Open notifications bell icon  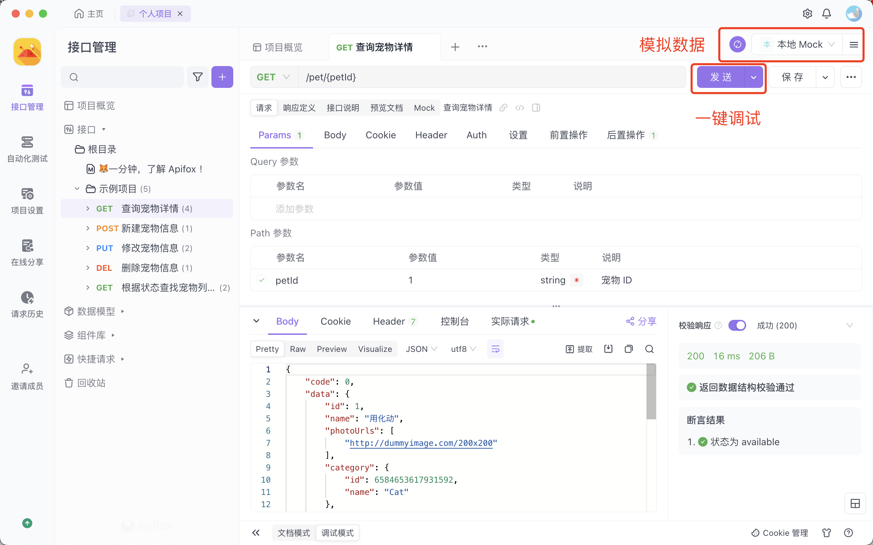pyautogui.click(x=827, y=14)
